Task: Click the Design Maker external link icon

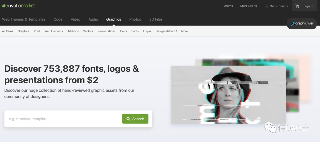Action: click(x=175, y=31)
